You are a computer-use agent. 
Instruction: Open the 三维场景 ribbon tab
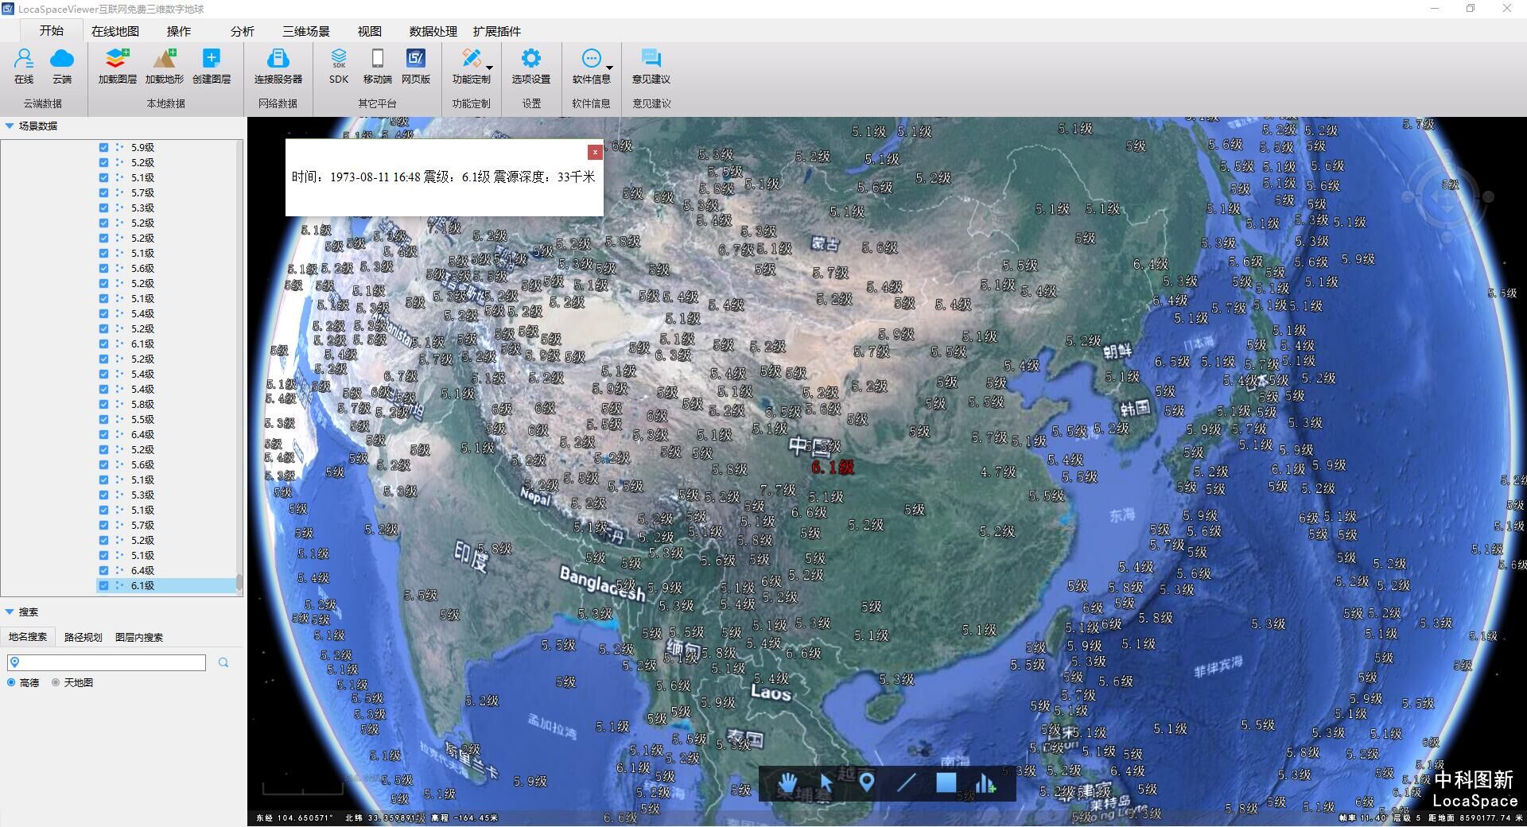coord(306,31)
